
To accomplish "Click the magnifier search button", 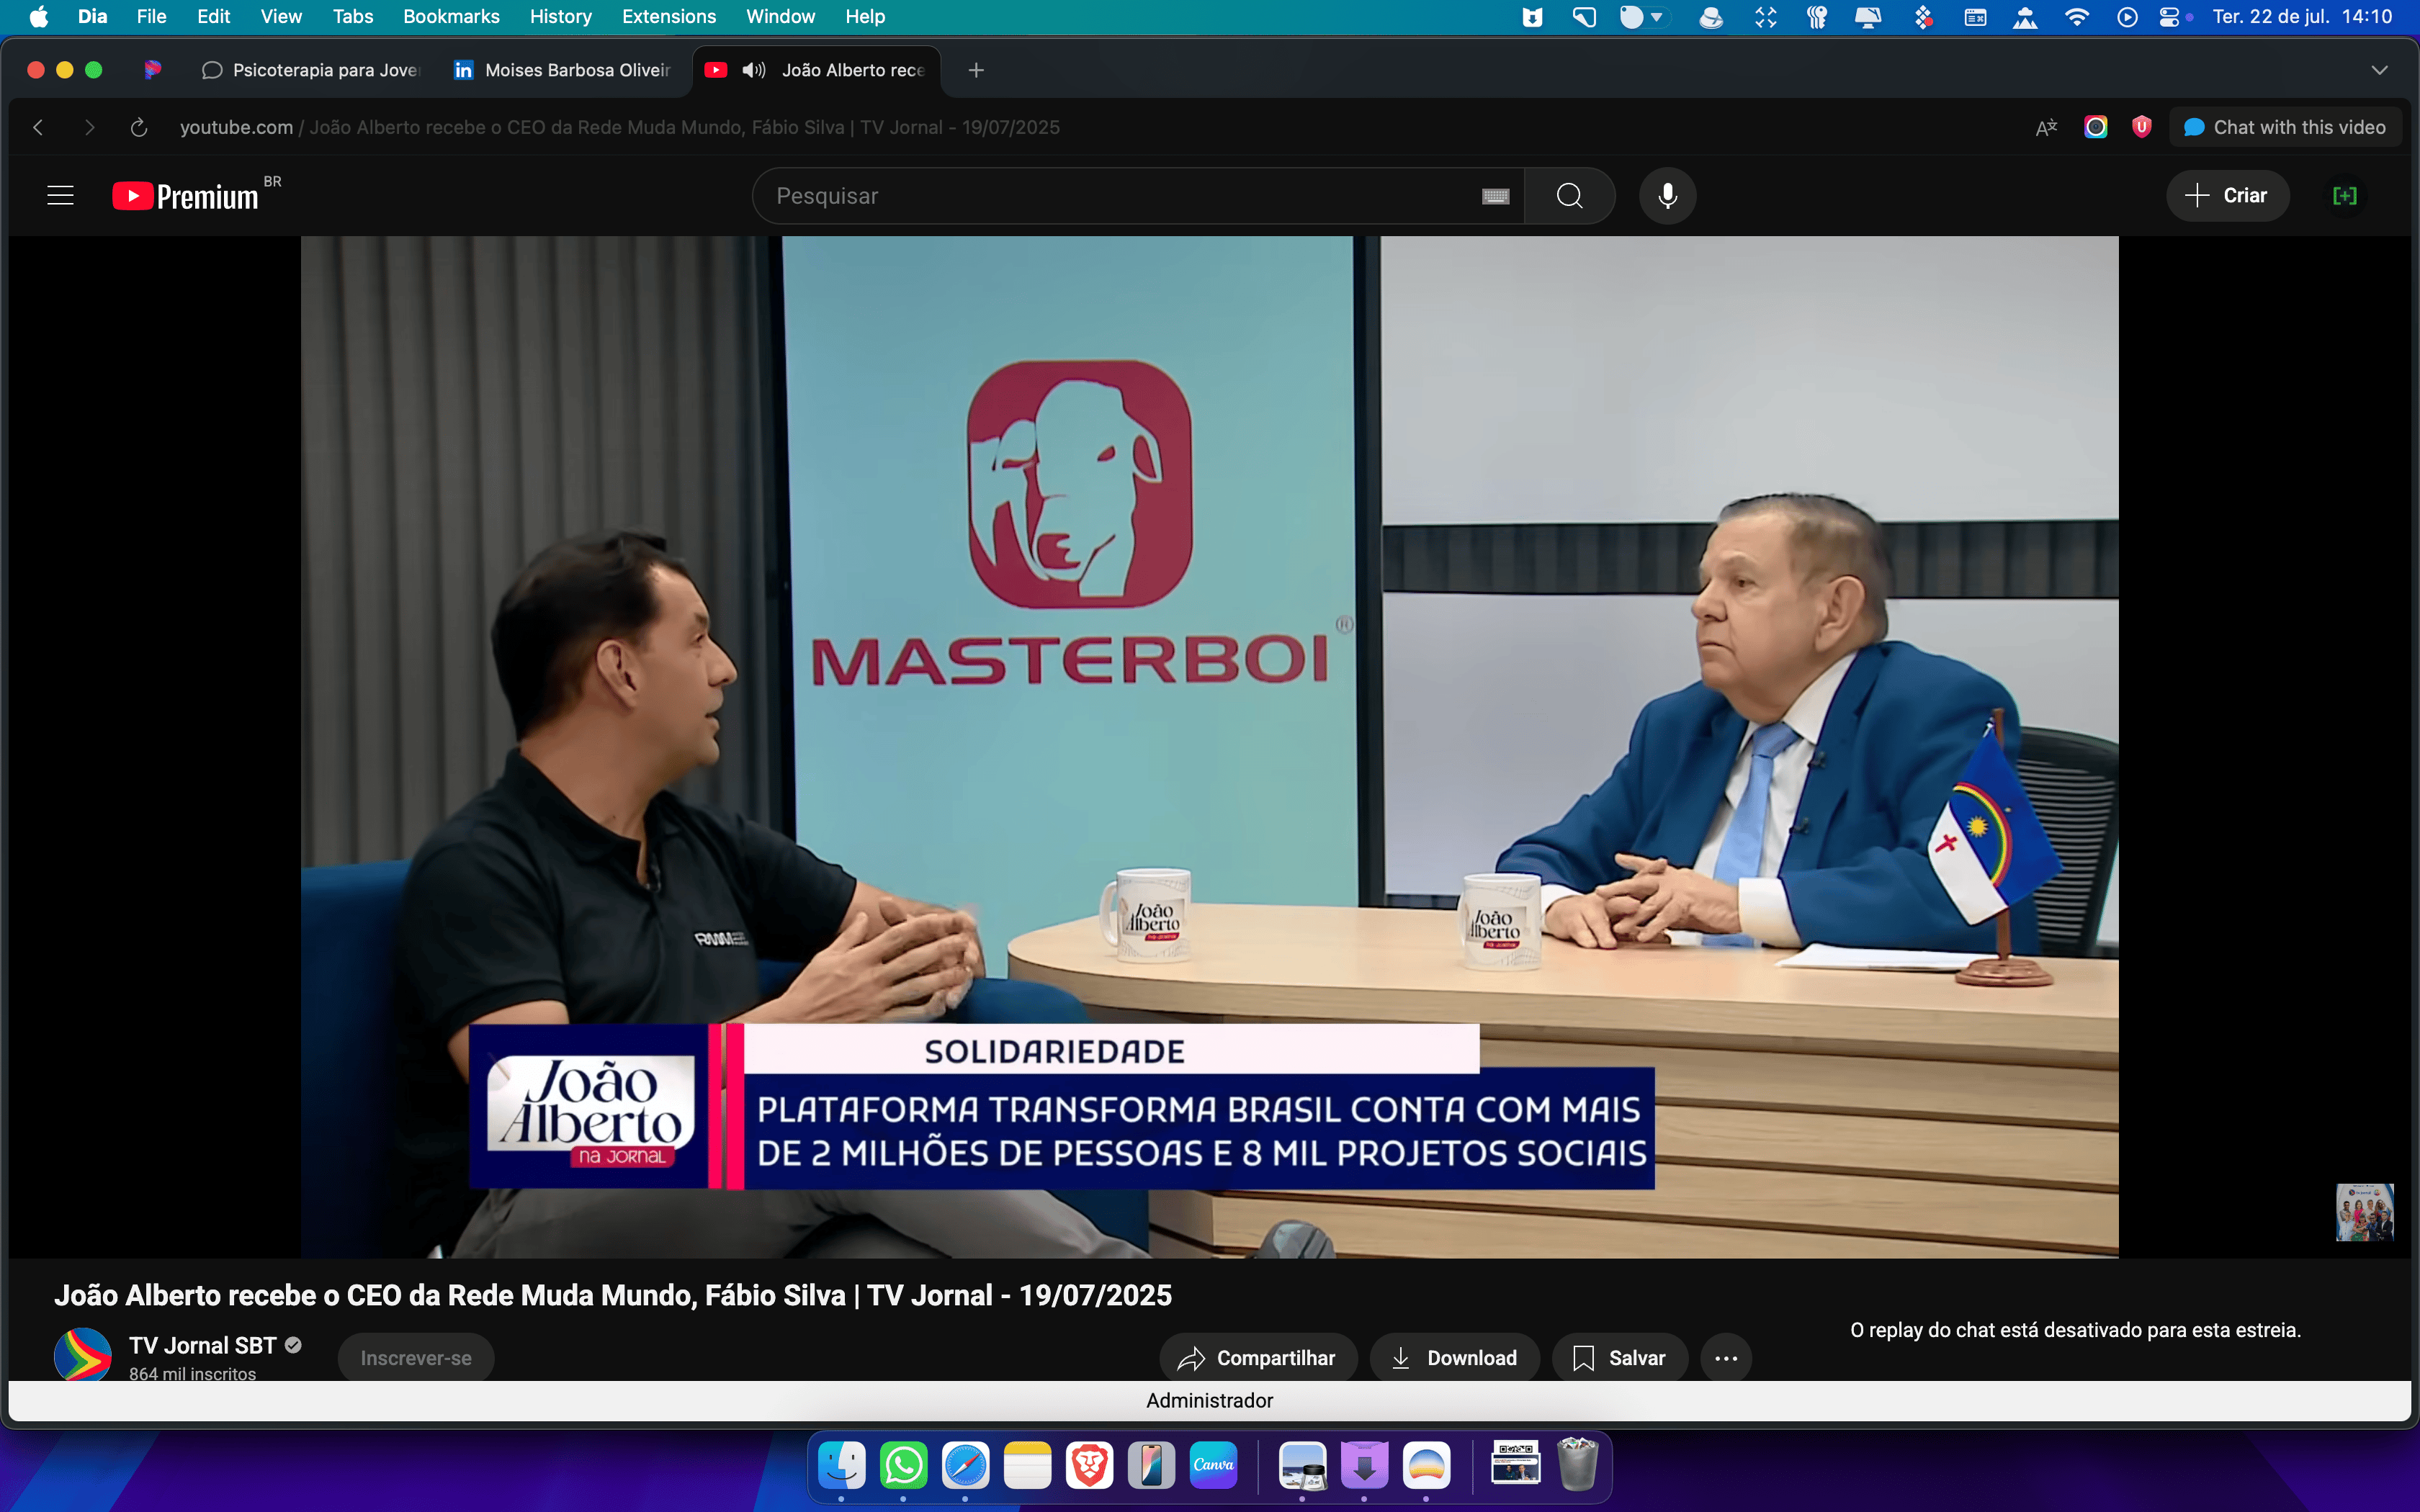I will (x=1569, y=196).
